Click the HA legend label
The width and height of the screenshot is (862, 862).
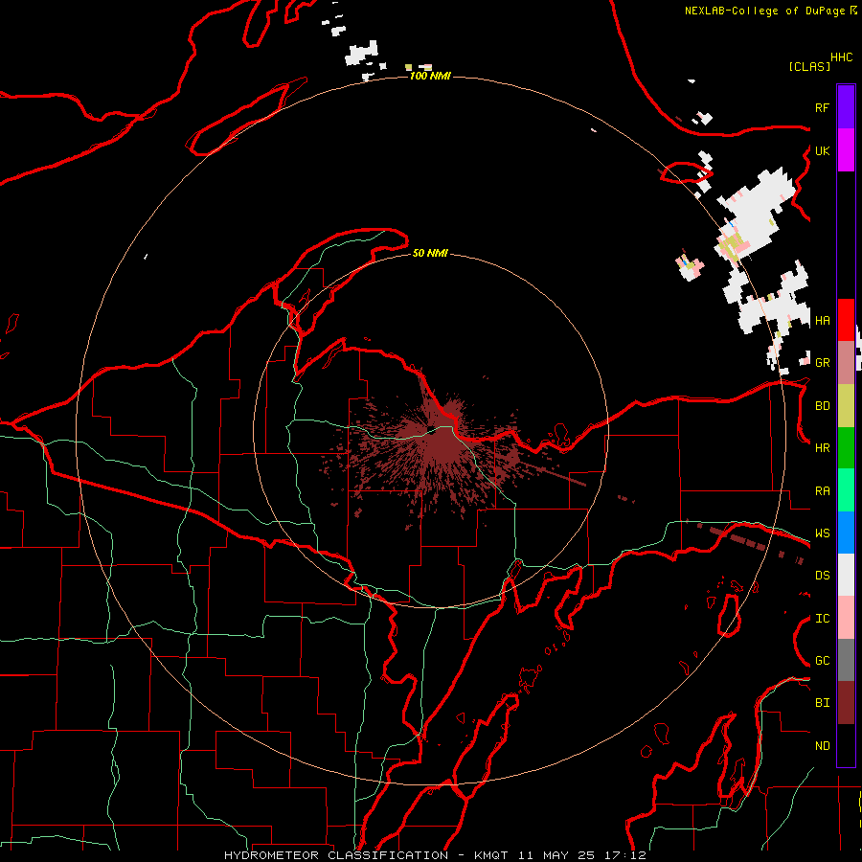point(823,321)
